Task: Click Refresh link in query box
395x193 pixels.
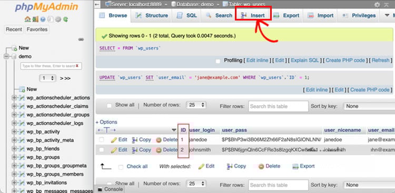Action: tap(380, 60)
